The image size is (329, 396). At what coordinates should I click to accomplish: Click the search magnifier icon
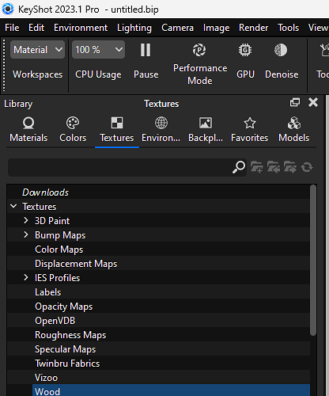[239, 167]
